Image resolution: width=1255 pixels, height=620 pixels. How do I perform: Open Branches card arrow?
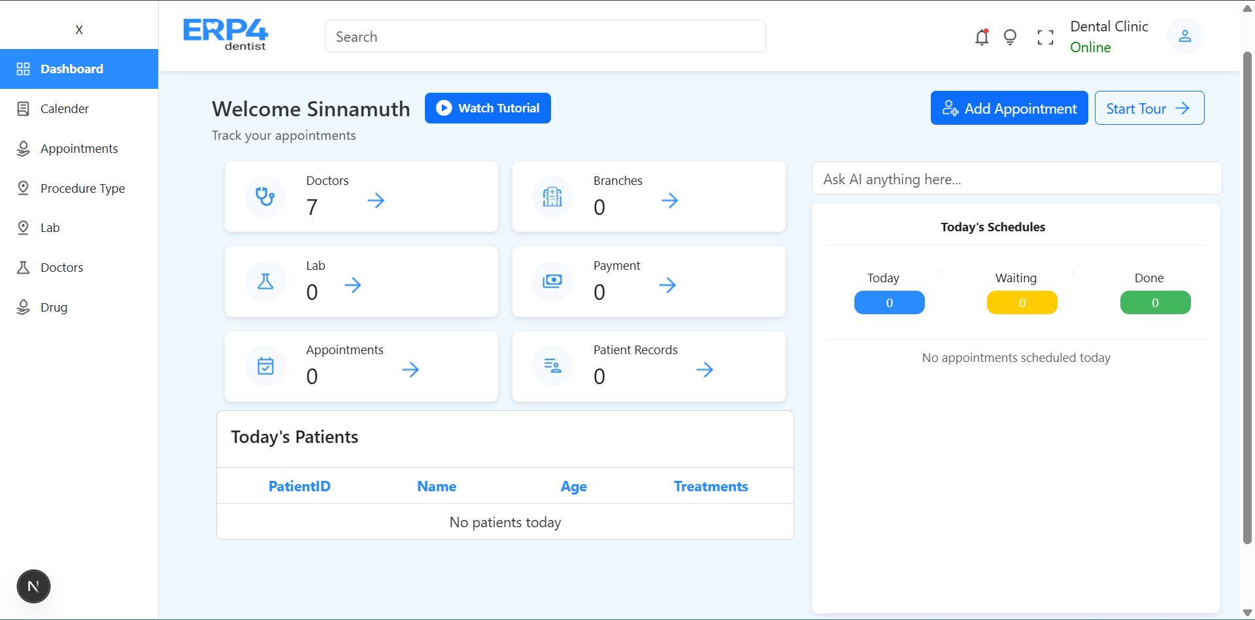[669, 200]
